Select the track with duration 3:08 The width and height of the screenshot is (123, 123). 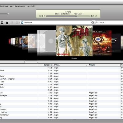61,73
